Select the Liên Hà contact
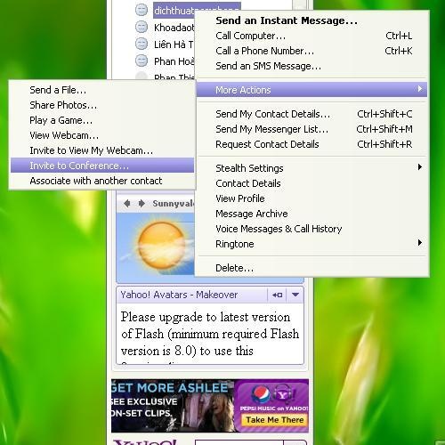The image size is (445, 445). click(174, 44)
